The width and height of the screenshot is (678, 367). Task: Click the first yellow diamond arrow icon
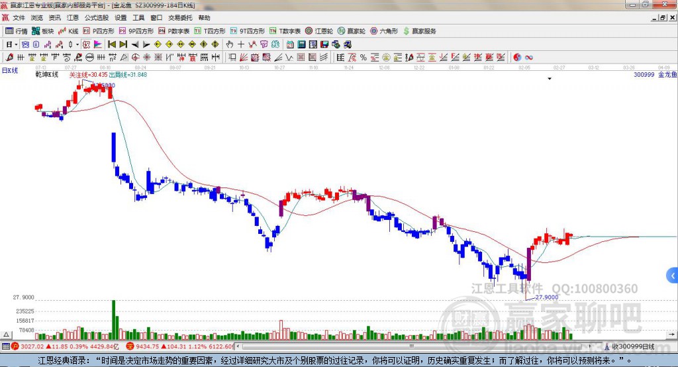pyautogui.click(x=158, y=44)
